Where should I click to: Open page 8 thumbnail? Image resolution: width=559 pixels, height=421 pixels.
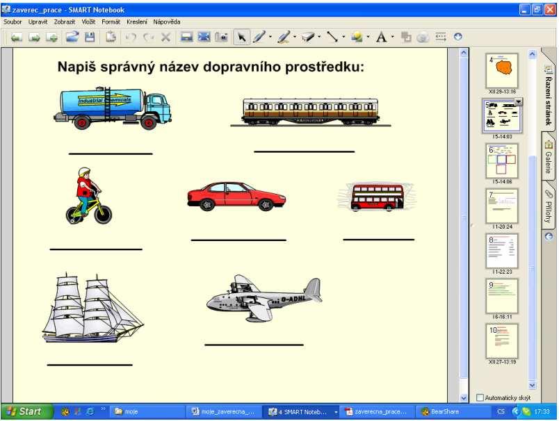[x=502, y=251]
